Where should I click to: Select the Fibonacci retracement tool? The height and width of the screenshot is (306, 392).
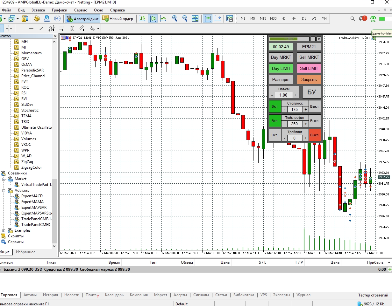click(62, 28)
